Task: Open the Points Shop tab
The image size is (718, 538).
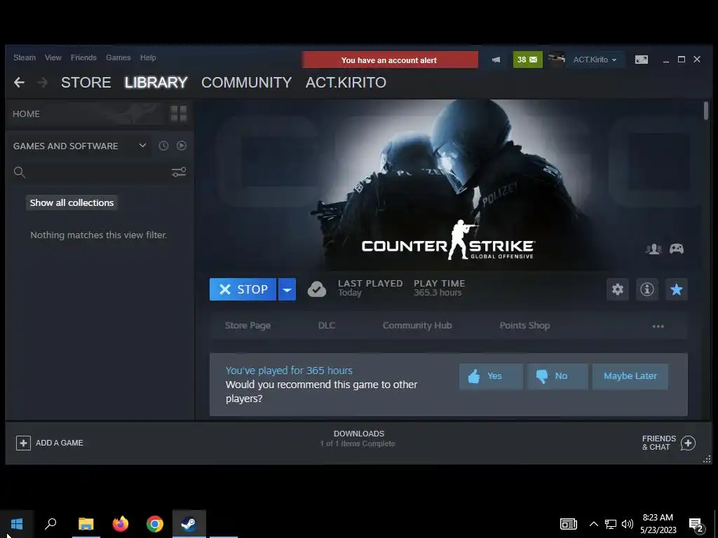Action: 524,325
